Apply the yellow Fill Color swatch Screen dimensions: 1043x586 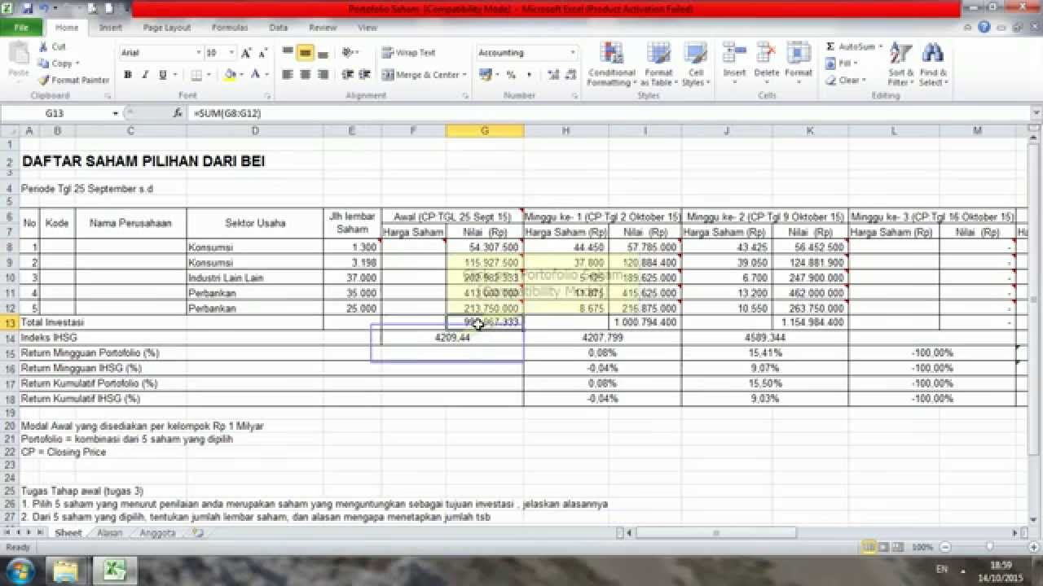point(229,75)
